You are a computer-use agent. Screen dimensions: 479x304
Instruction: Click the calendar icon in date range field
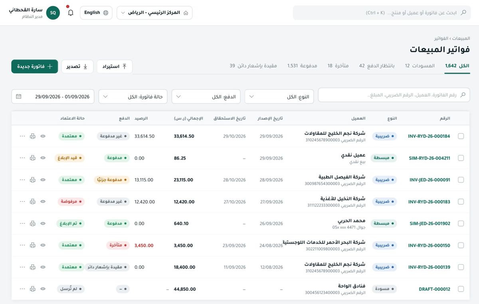coord(19,97)
